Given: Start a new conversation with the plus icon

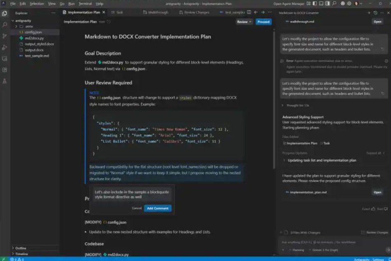Looking at the screenshot, I should [369, 12].
